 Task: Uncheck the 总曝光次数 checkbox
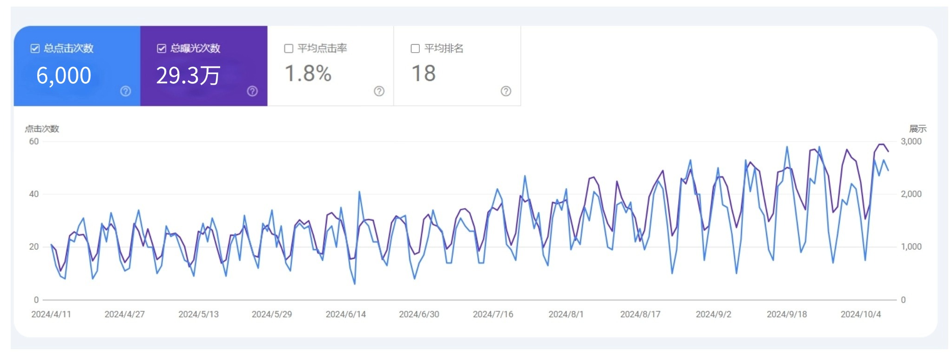(162, 48)
